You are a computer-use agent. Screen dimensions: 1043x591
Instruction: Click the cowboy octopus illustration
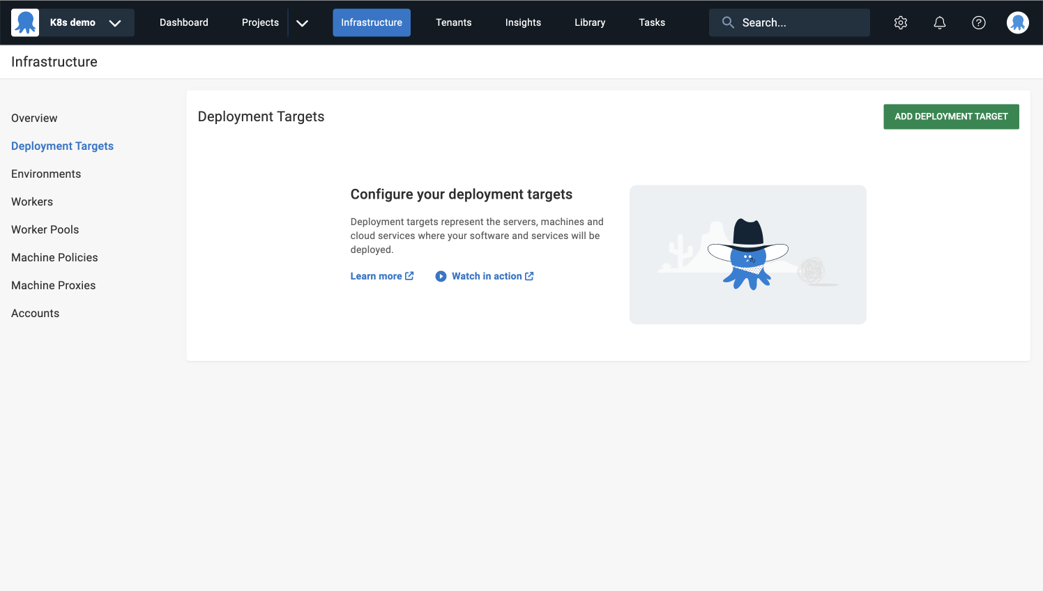pyautogui.click(x=747, y=254)
